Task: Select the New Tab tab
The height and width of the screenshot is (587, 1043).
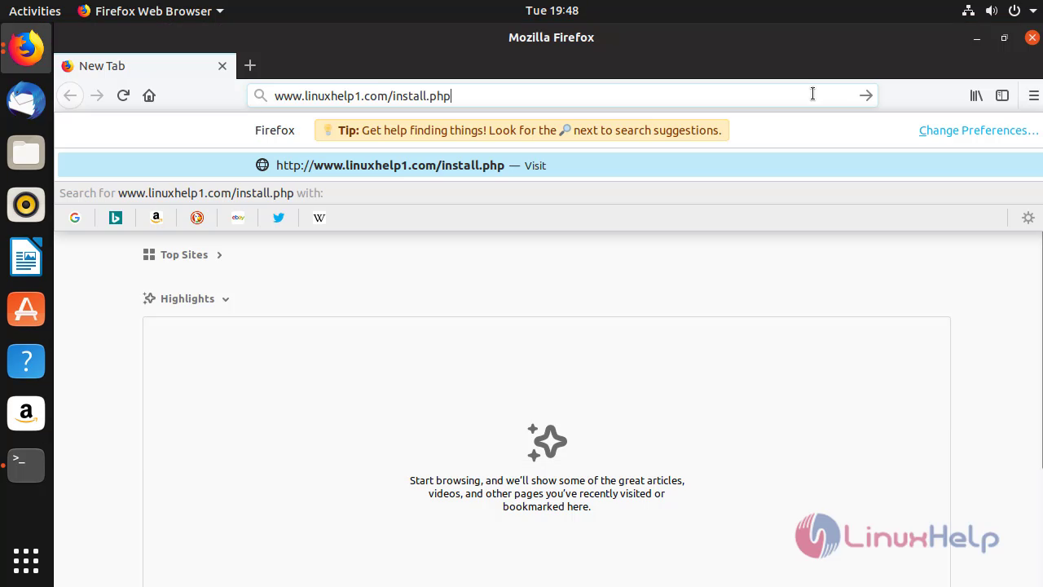Action: tap(145, 66)
